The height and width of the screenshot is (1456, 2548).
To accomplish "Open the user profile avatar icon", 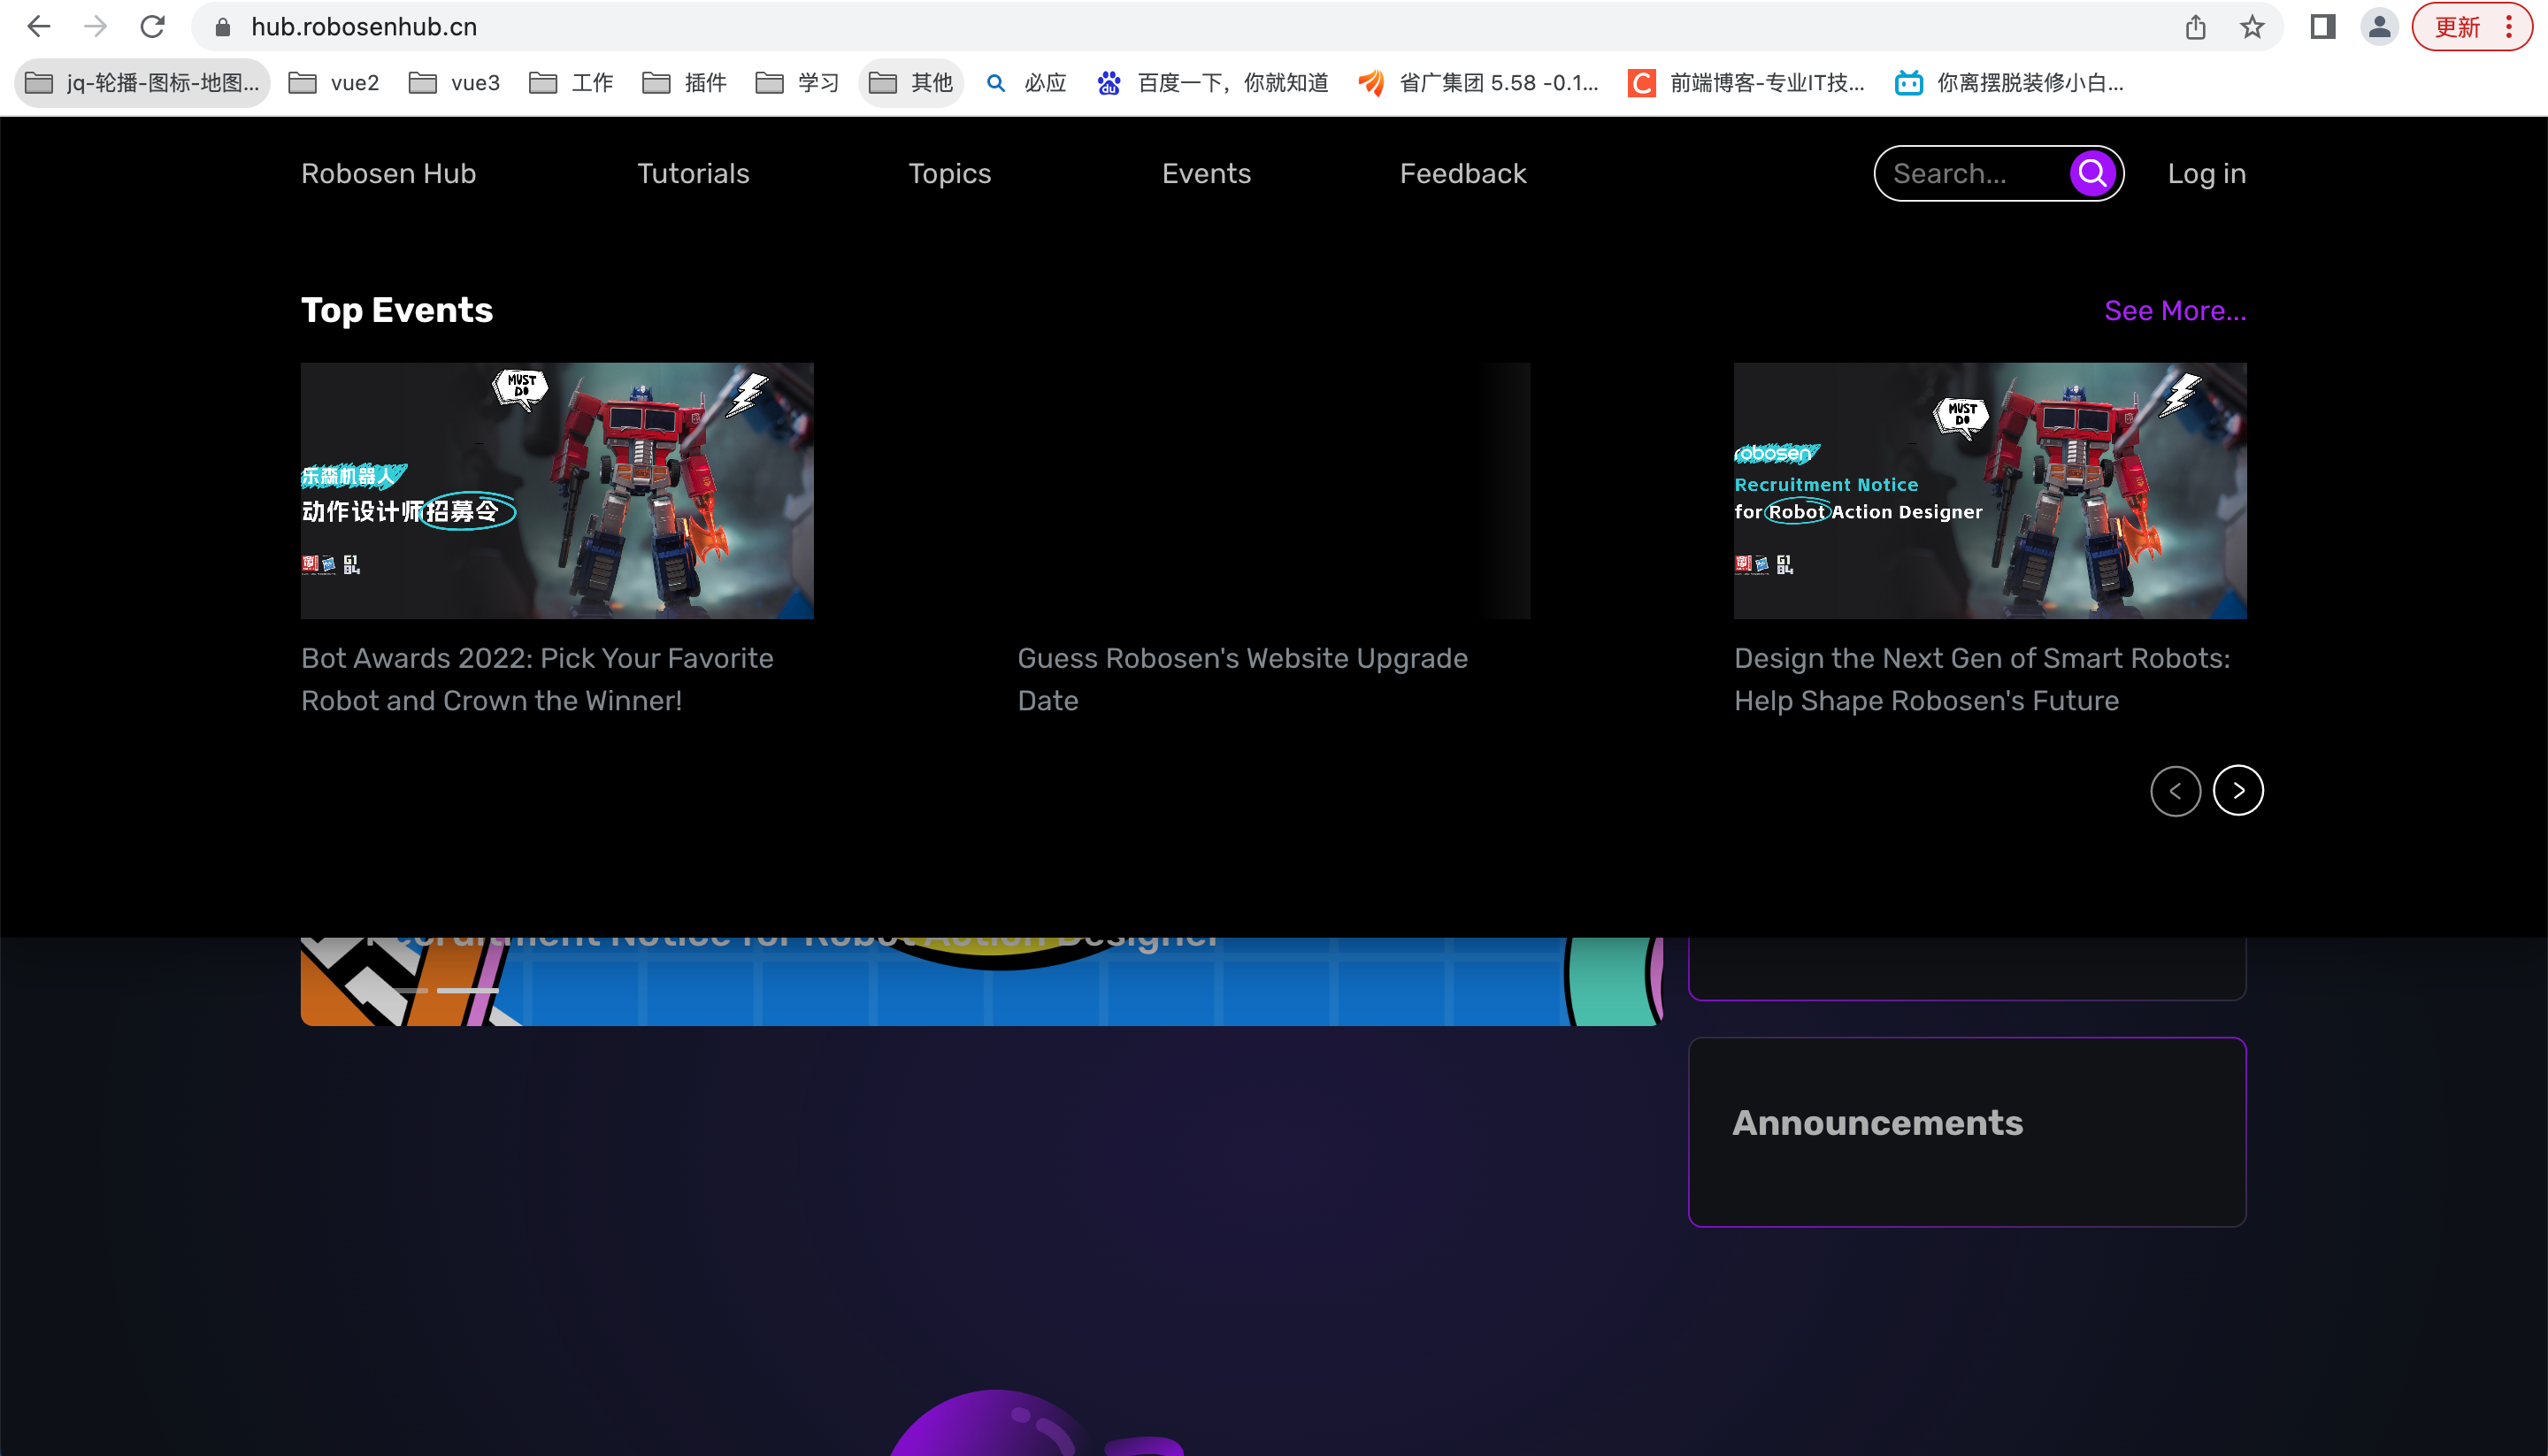I will pyautogui.click(x=2380, y=27).
